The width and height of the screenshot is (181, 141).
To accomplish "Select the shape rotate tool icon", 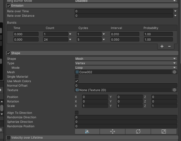I will [138, 131].
